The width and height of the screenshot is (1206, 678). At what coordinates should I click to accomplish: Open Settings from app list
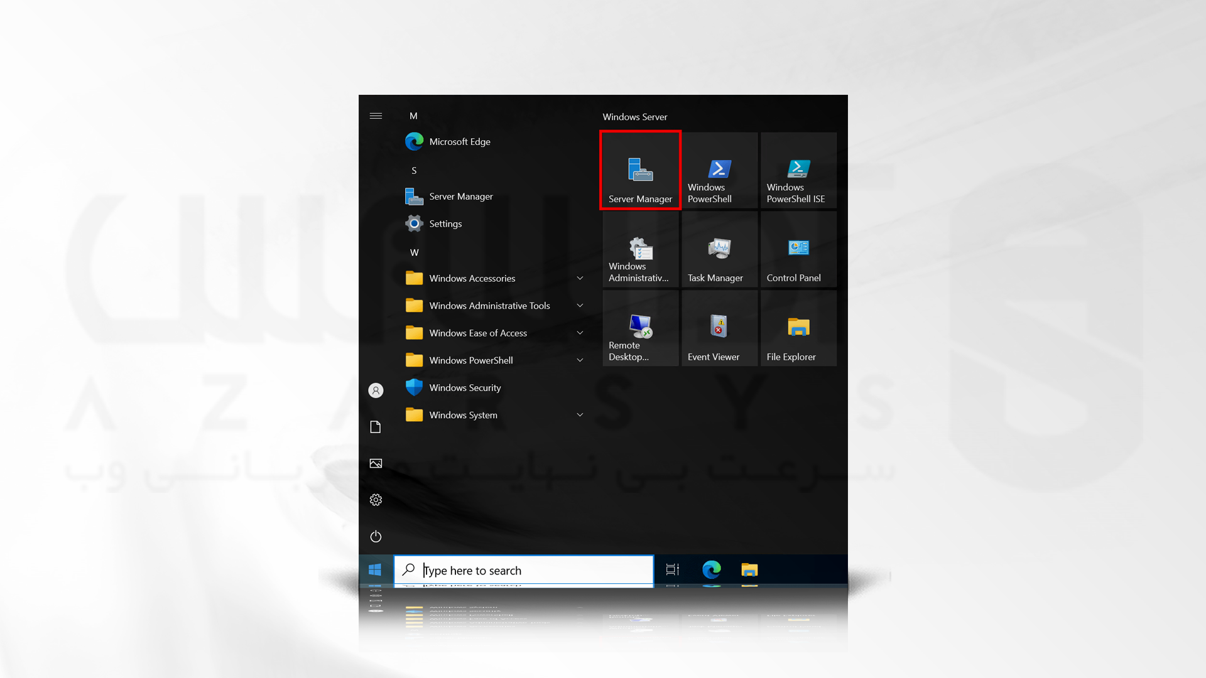pyautogui.click(x=445, y=223)
